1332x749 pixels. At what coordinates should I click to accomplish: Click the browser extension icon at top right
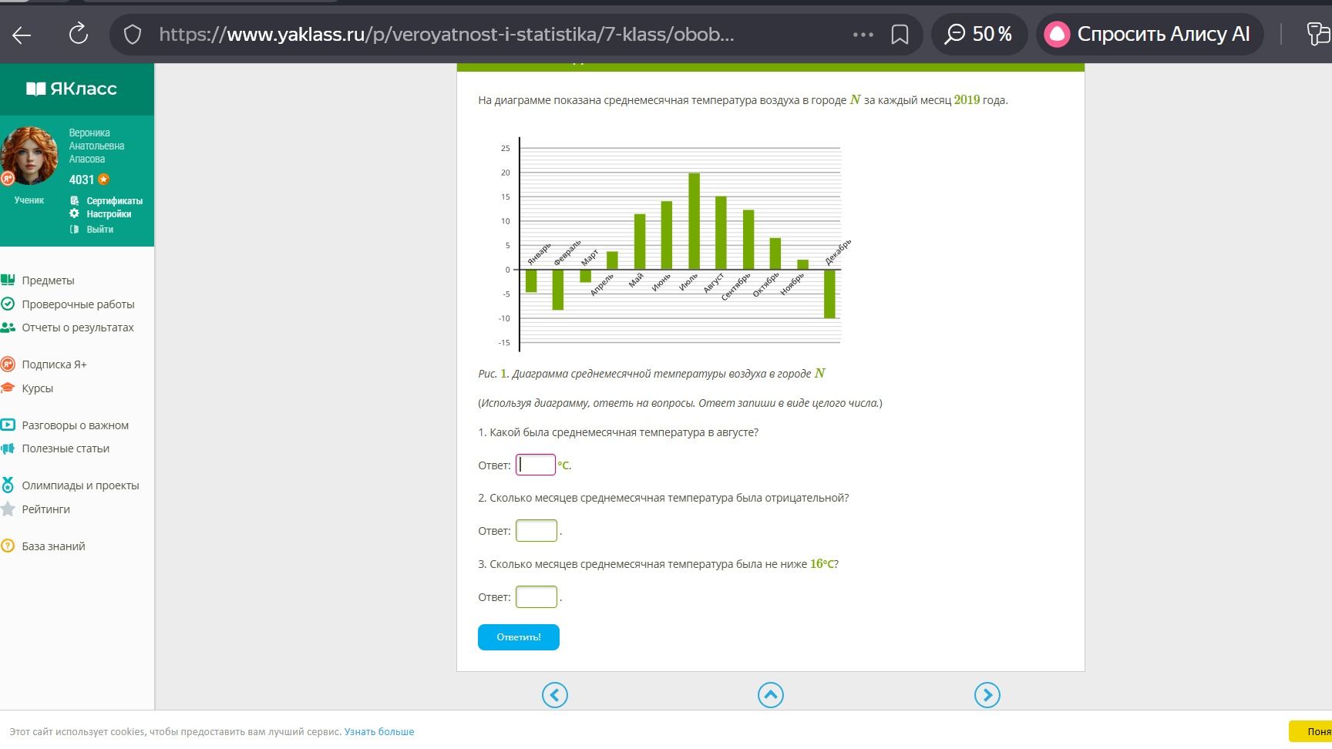click(1318, 34)
